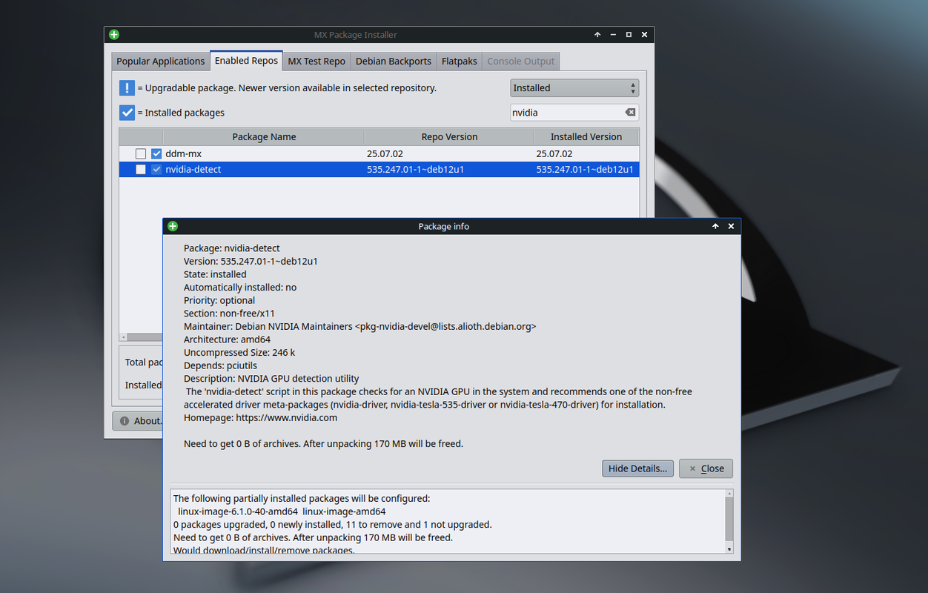The width and height of the screenshot is (928, 593).
Task: Select the nvidia-detect package name
Action: (193, 169)
